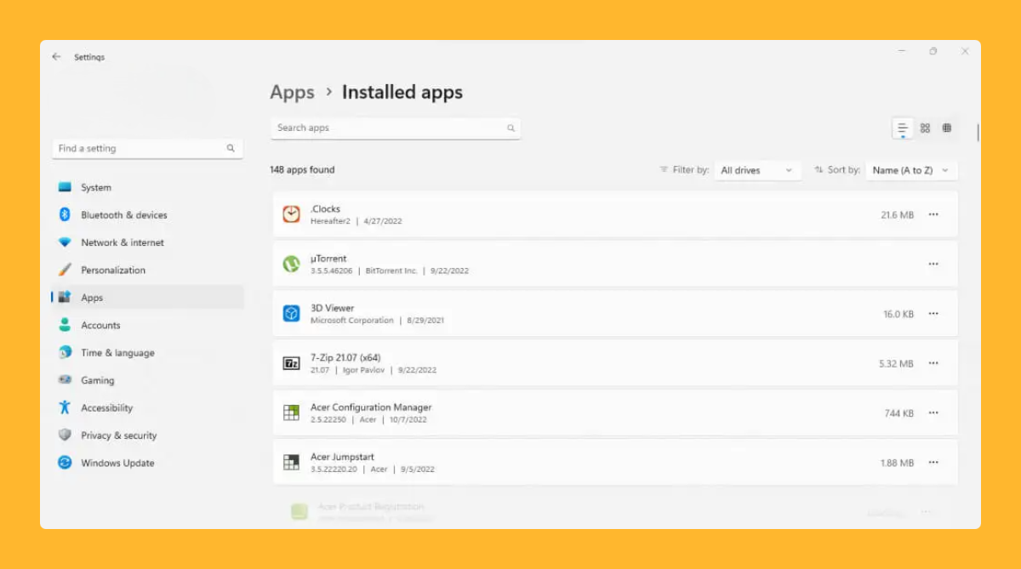
Task: Open more options for .Clocks
Action: pos(933,214)
